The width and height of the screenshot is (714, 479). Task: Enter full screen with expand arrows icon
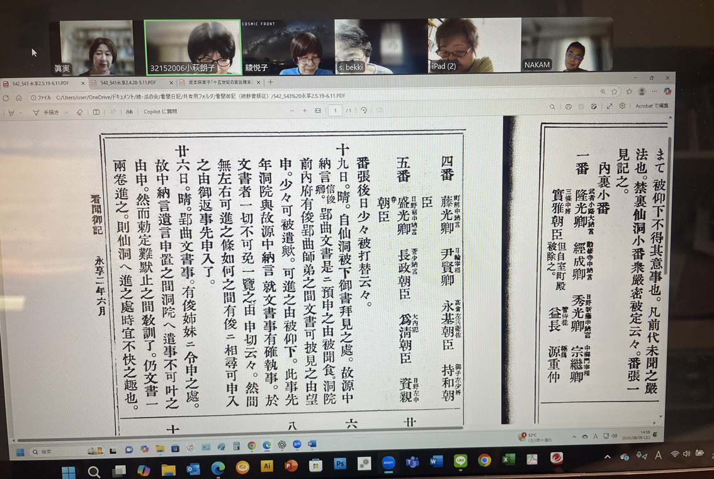[x=609, y=106]
